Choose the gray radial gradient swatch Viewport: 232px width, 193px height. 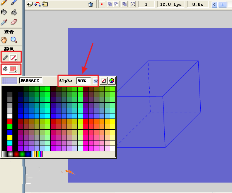[10, 154]
